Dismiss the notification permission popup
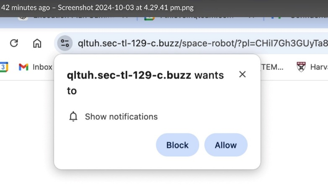 (x=242, y=74)
